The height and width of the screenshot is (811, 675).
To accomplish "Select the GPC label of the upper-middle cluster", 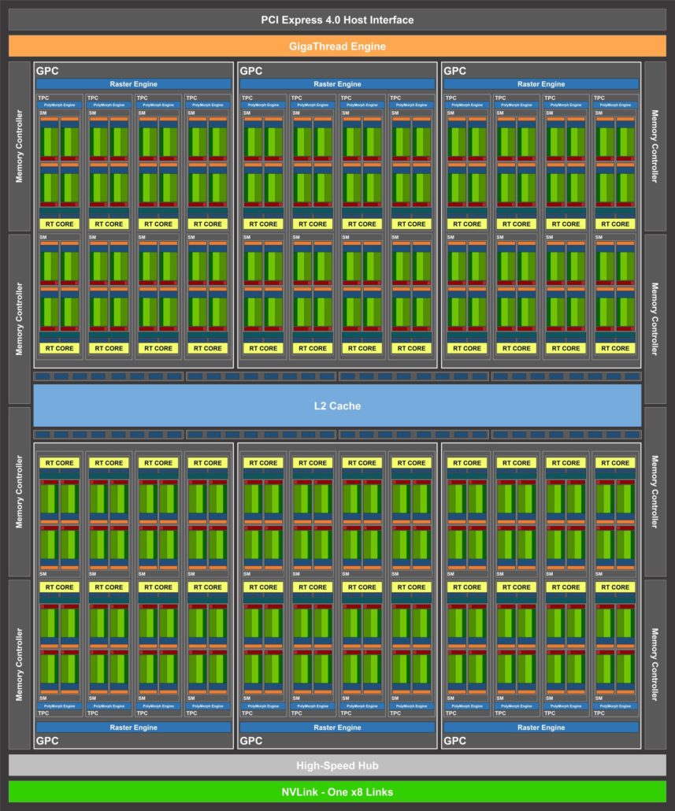I will (251, 71).
